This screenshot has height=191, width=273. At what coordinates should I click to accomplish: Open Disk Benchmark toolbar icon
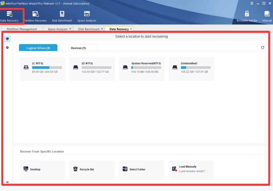[62, 16]
